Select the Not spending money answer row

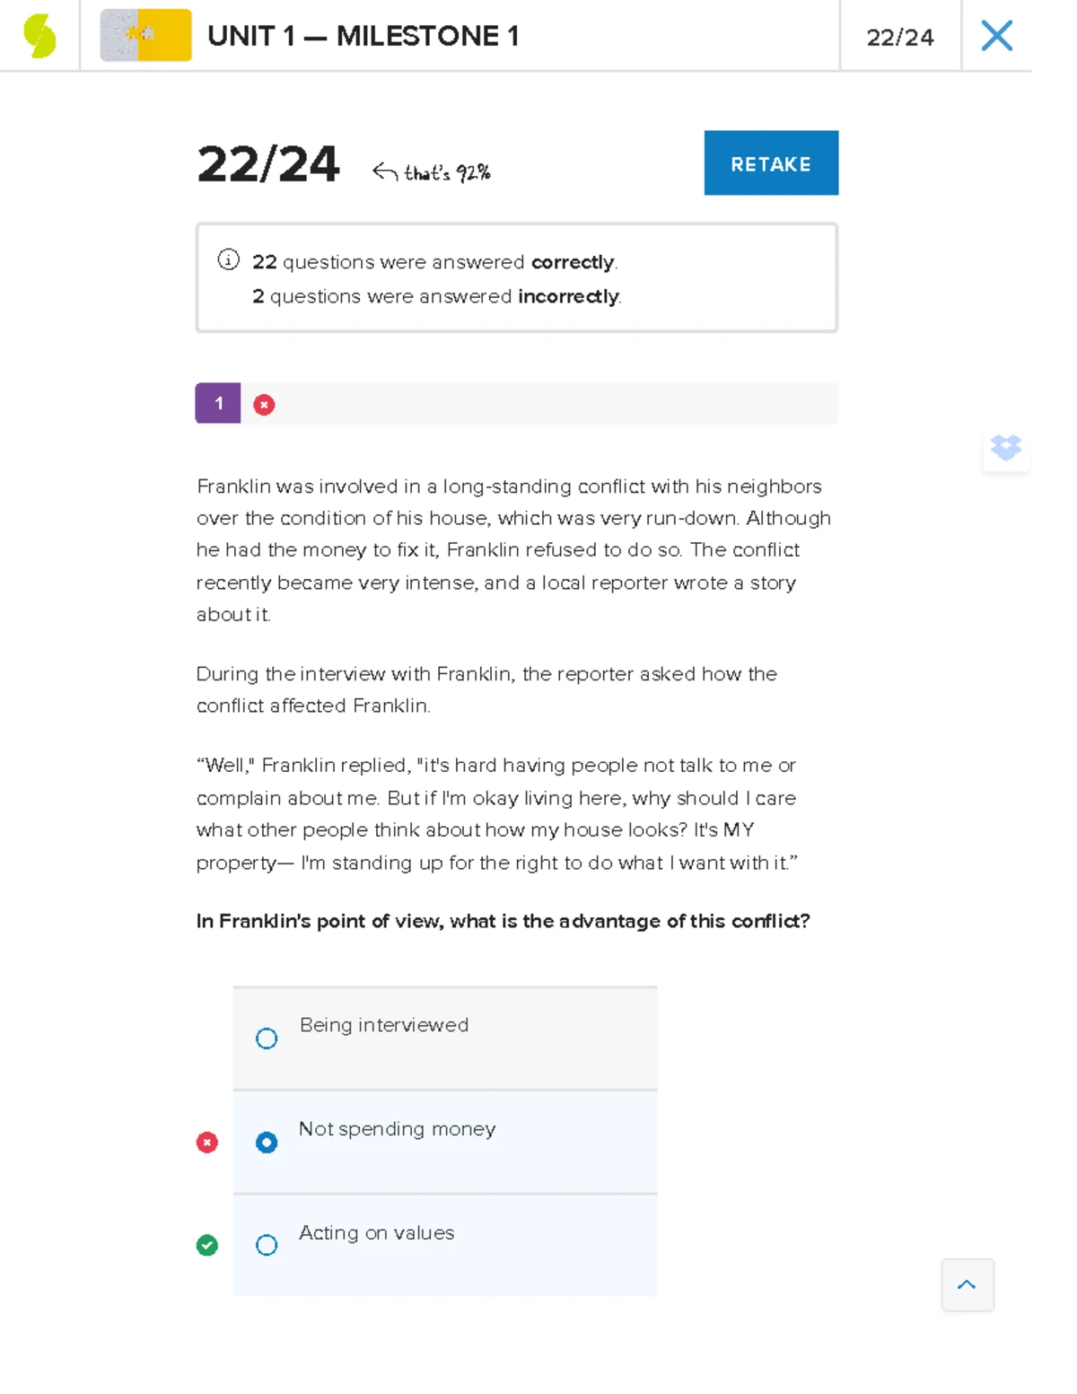445,1142
